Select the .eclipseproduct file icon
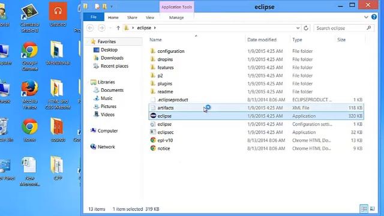Image resolution: width=384 pixels, height=216 pixels. 153,100
